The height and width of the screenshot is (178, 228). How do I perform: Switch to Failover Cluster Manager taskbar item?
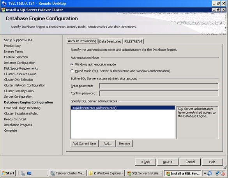(68, 173)
